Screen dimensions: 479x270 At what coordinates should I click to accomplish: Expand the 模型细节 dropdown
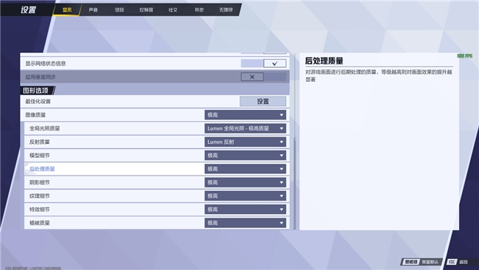pos(245,156)
